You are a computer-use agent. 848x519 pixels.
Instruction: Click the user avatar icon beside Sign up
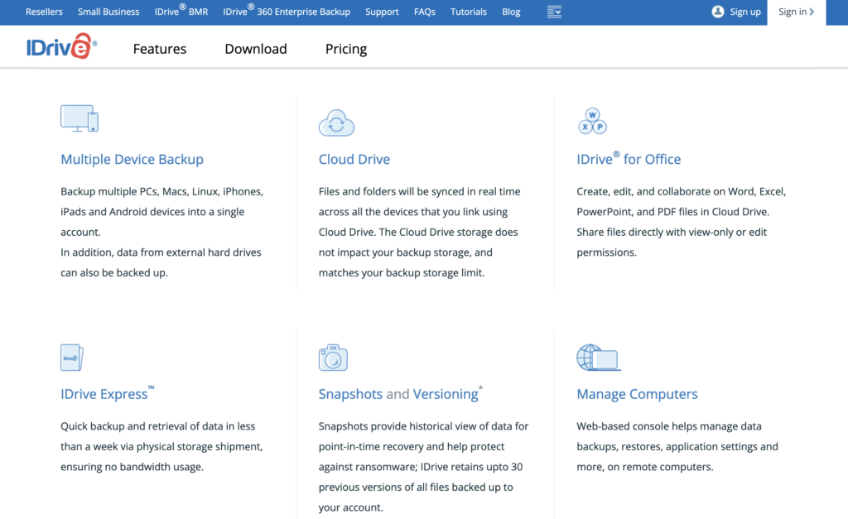[718, 12]
